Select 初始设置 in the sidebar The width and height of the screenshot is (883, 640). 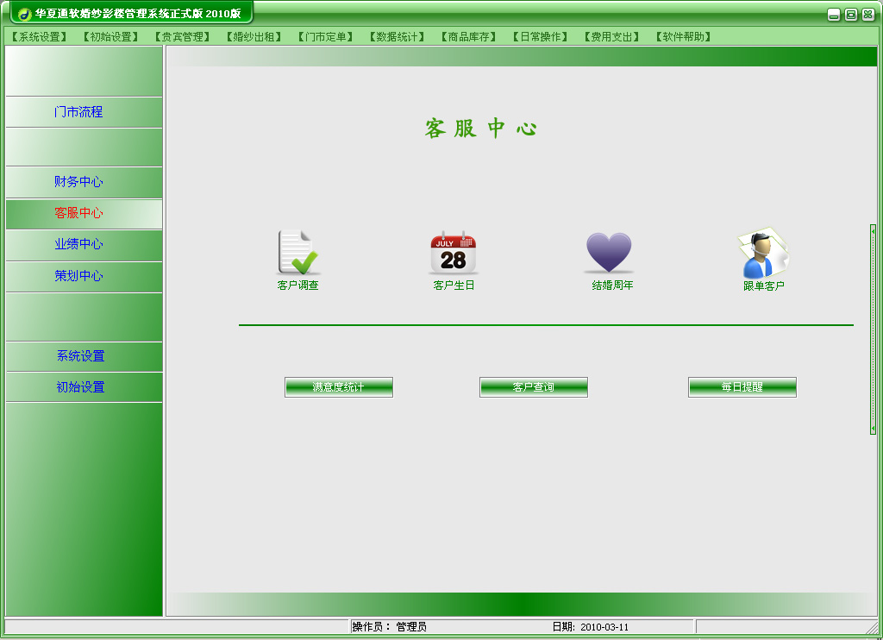tap(84, 387)
